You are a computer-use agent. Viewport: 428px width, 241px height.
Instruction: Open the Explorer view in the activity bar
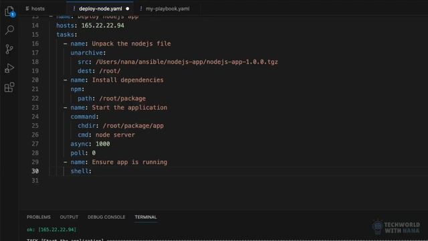click(x=9, y=11)
